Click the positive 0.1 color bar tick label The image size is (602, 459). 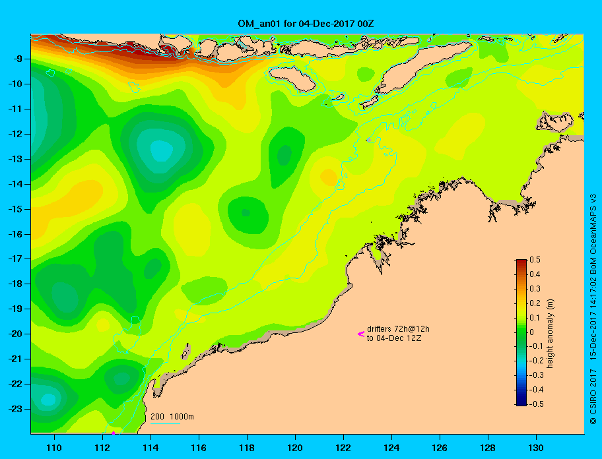pos(535,317)
